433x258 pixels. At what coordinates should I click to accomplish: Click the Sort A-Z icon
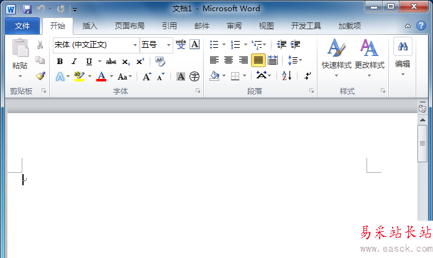click(x=286, y=76)
